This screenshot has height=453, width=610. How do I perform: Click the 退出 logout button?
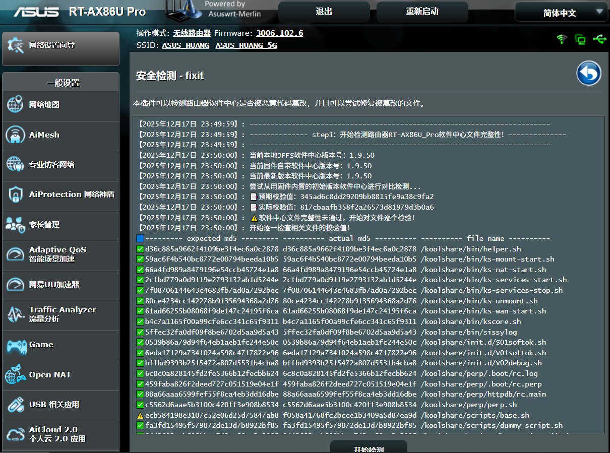click(324, 12)
